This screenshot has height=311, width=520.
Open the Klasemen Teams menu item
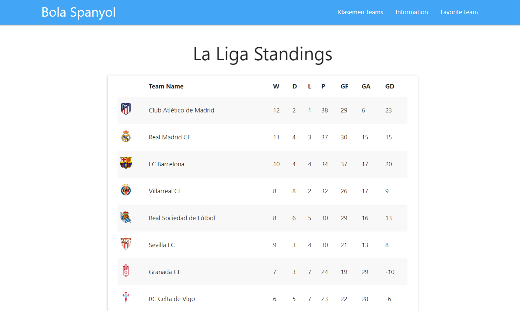(360, 12)
